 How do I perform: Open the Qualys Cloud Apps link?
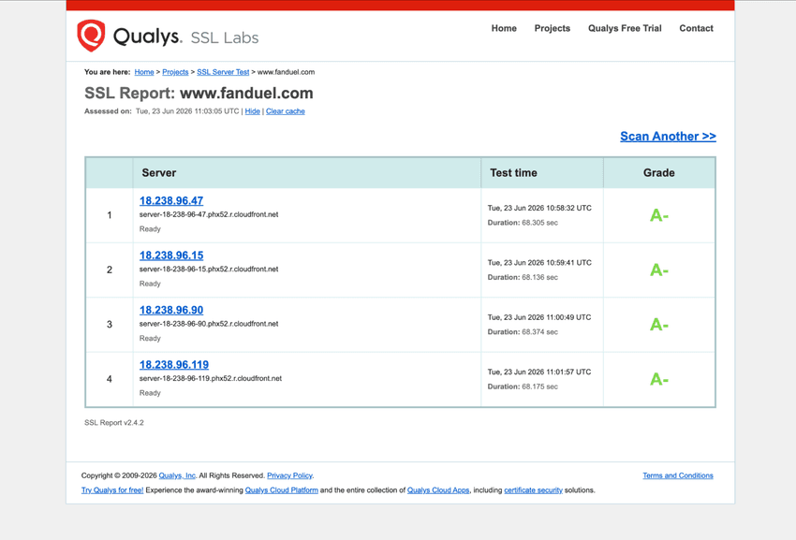pos(438,490)
